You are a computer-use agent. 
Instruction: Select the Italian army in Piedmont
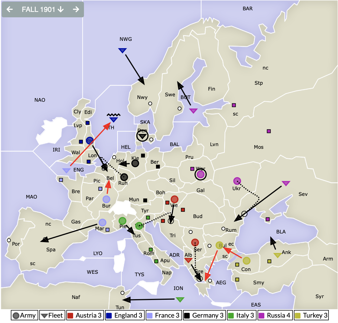pos(122,221)
